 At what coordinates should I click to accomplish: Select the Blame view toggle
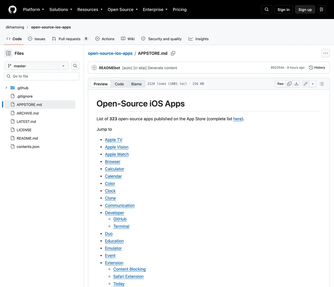(x=136, y=84)
